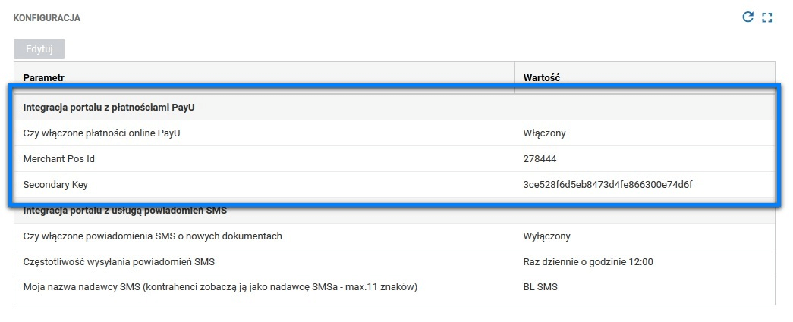Expand the panel to fullscreen
793x322 pixels.
(x=766, y=17)
